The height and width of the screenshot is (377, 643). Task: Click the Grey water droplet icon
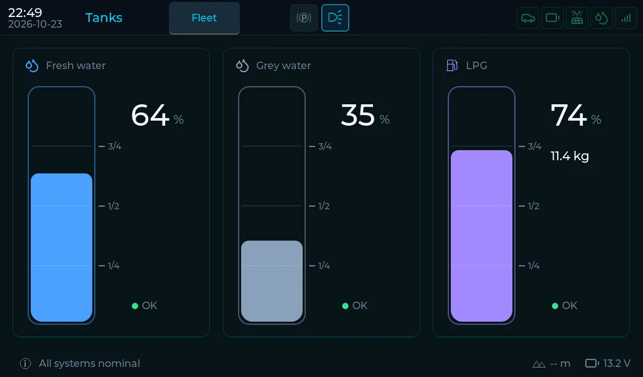[x=242, y=65]
